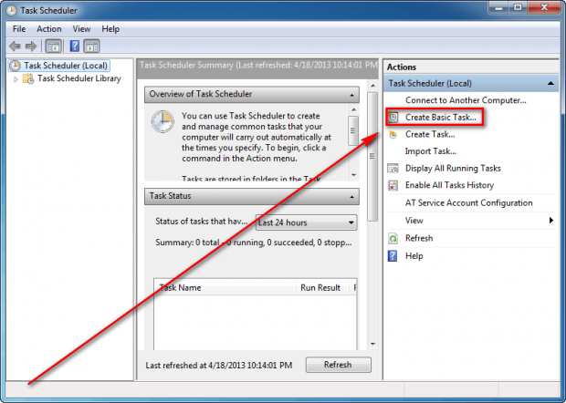Click Create Task action
This screenshot has height=403, width=566.
tap(430, 134)
